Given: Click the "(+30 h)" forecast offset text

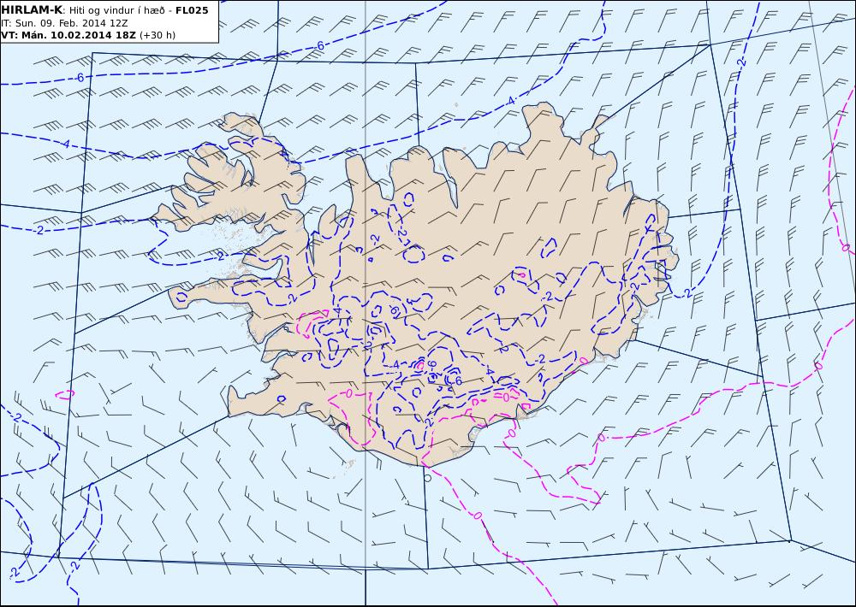Looking at the screenshot, I should (158, 35).
